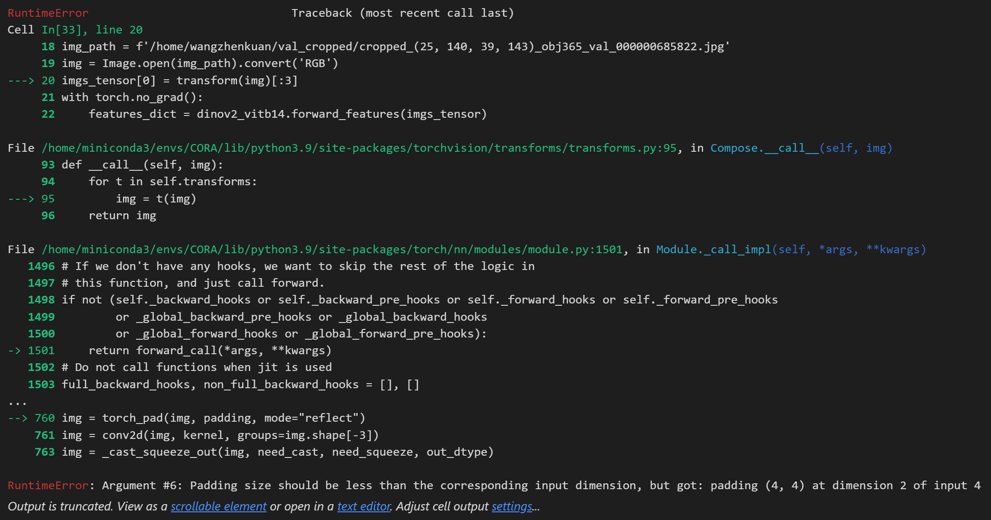
Task: Click line 21 with torch.no_grad() text
Action: [x=132, y=97]
